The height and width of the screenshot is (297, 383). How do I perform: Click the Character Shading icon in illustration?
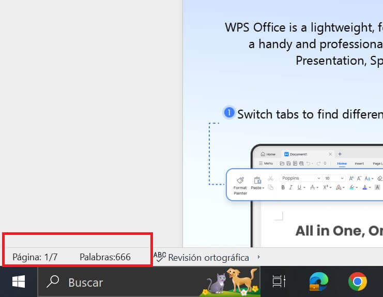(377, 187)
